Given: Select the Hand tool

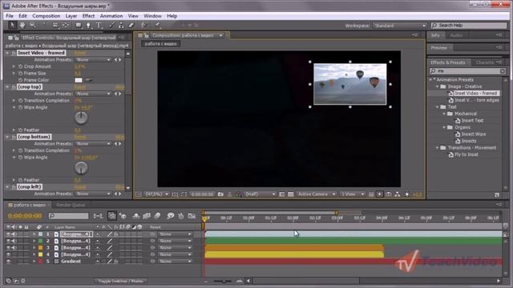Looking at the screenshot, I should tap(22, 25).
